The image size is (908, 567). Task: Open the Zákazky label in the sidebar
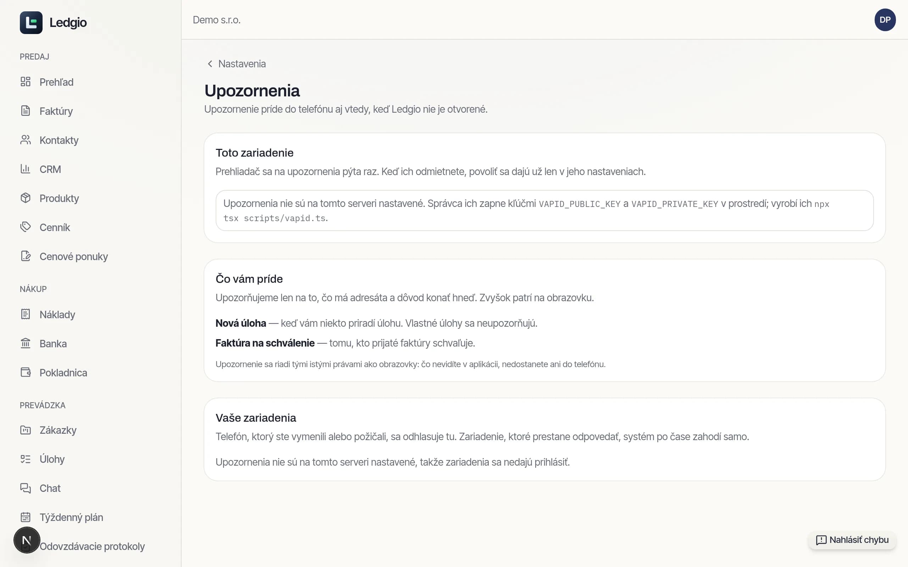(x=58, y=430)
